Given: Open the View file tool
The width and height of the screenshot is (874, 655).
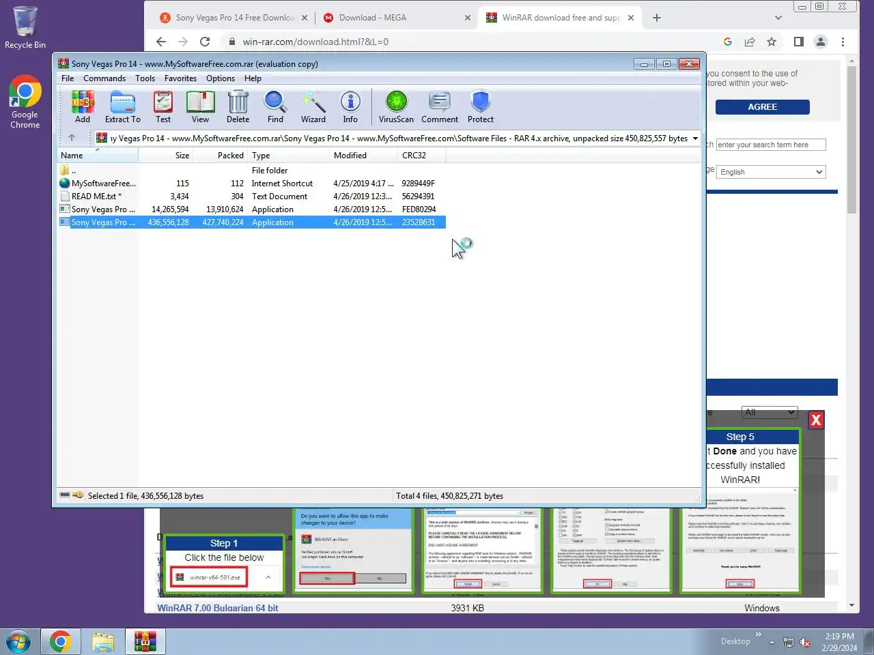Looking at the screenshot, I should (x=200, y=107).
